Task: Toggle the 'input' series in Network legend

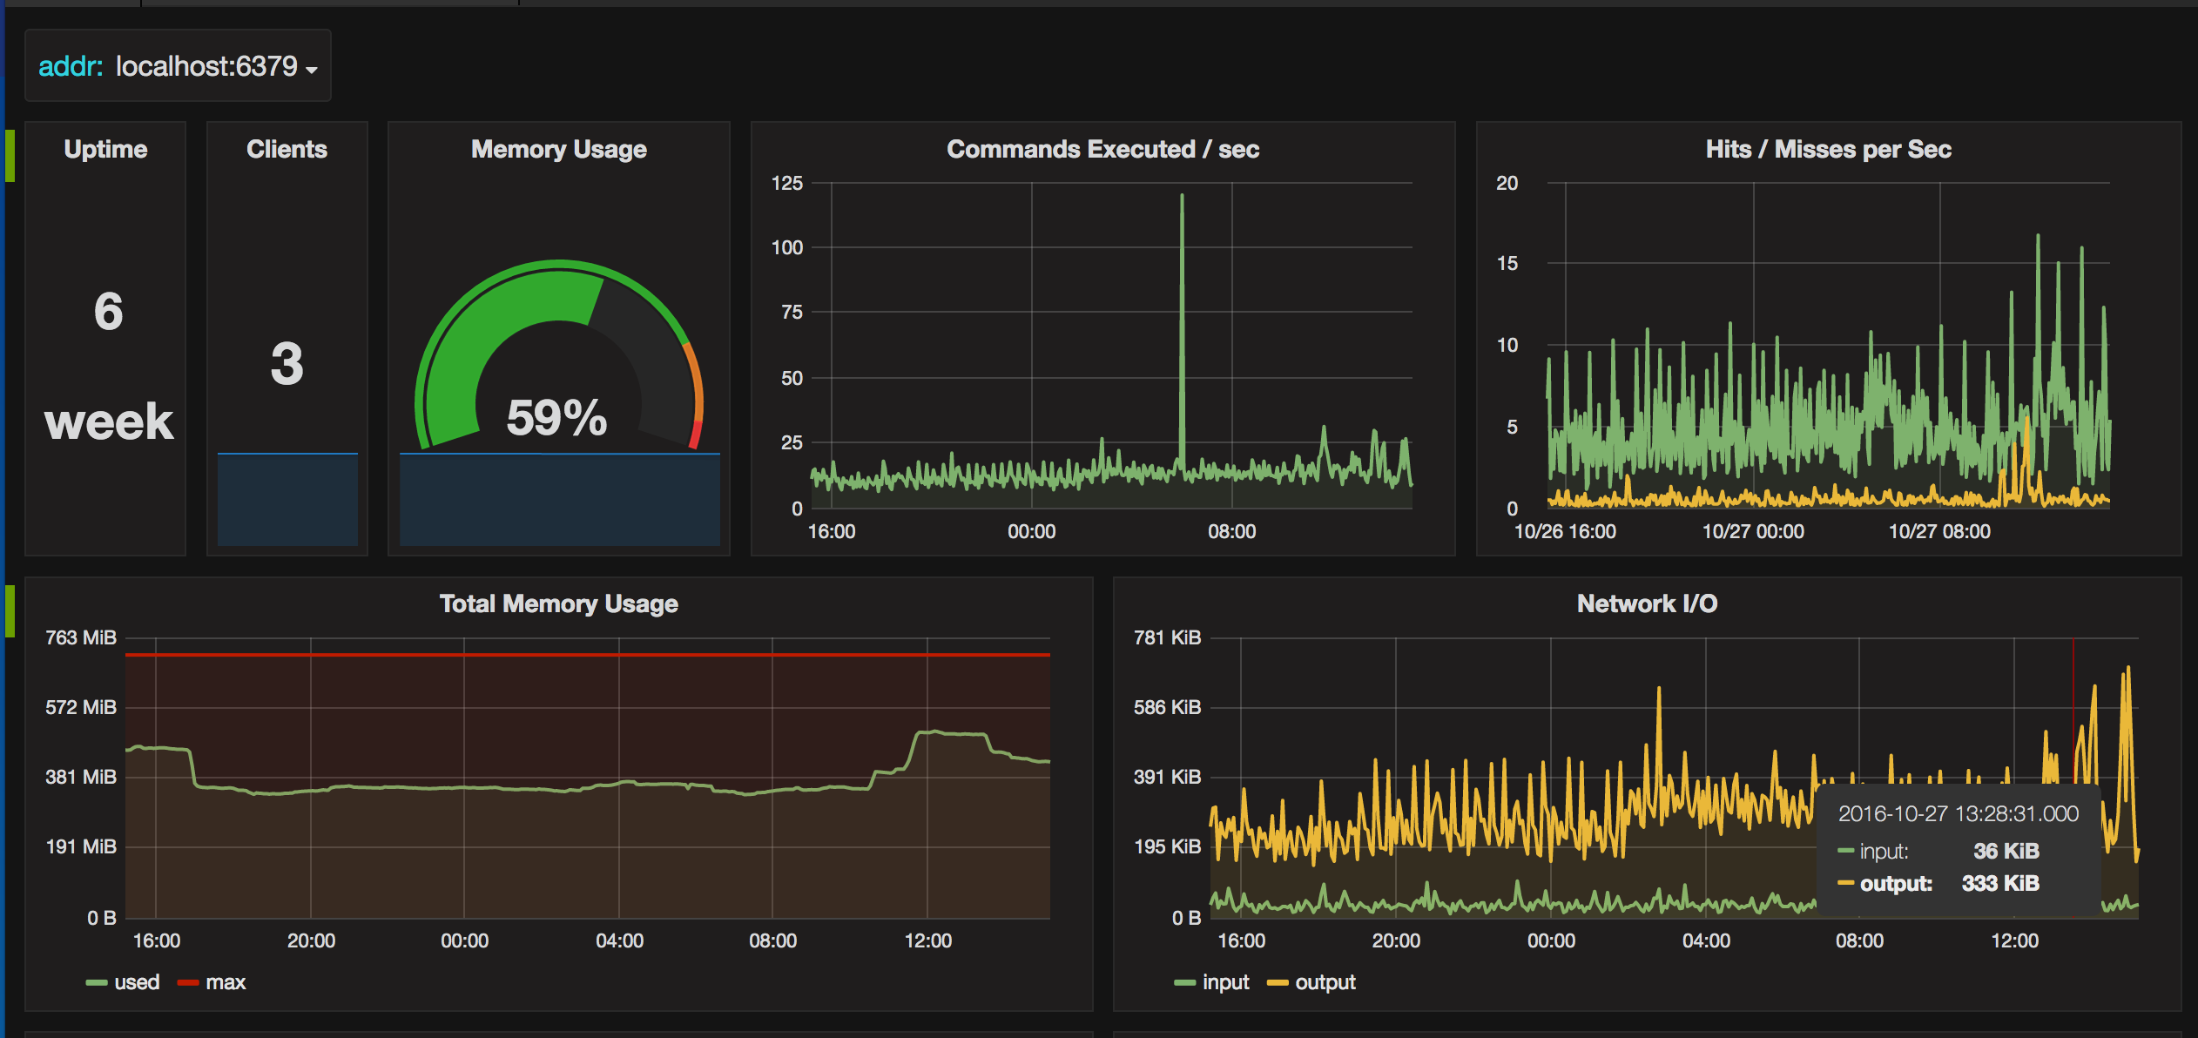Action: (1225, 982)
